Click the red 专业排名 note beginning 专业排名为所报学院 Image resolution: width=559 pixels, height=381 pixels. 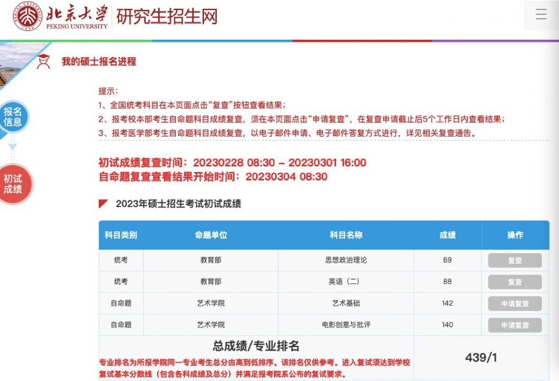tap(255, 368)
